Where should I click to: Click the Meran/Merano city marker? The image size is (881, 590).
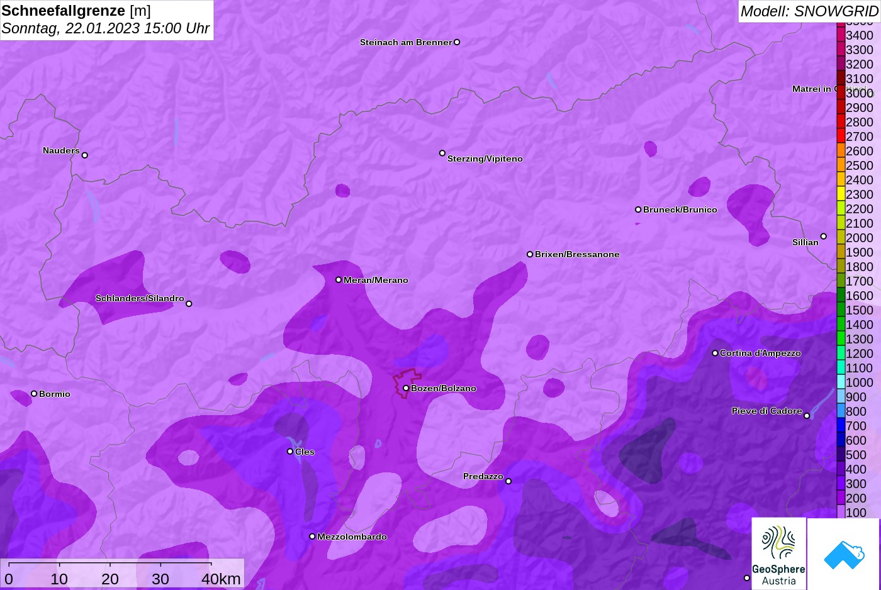pos(339,279)
